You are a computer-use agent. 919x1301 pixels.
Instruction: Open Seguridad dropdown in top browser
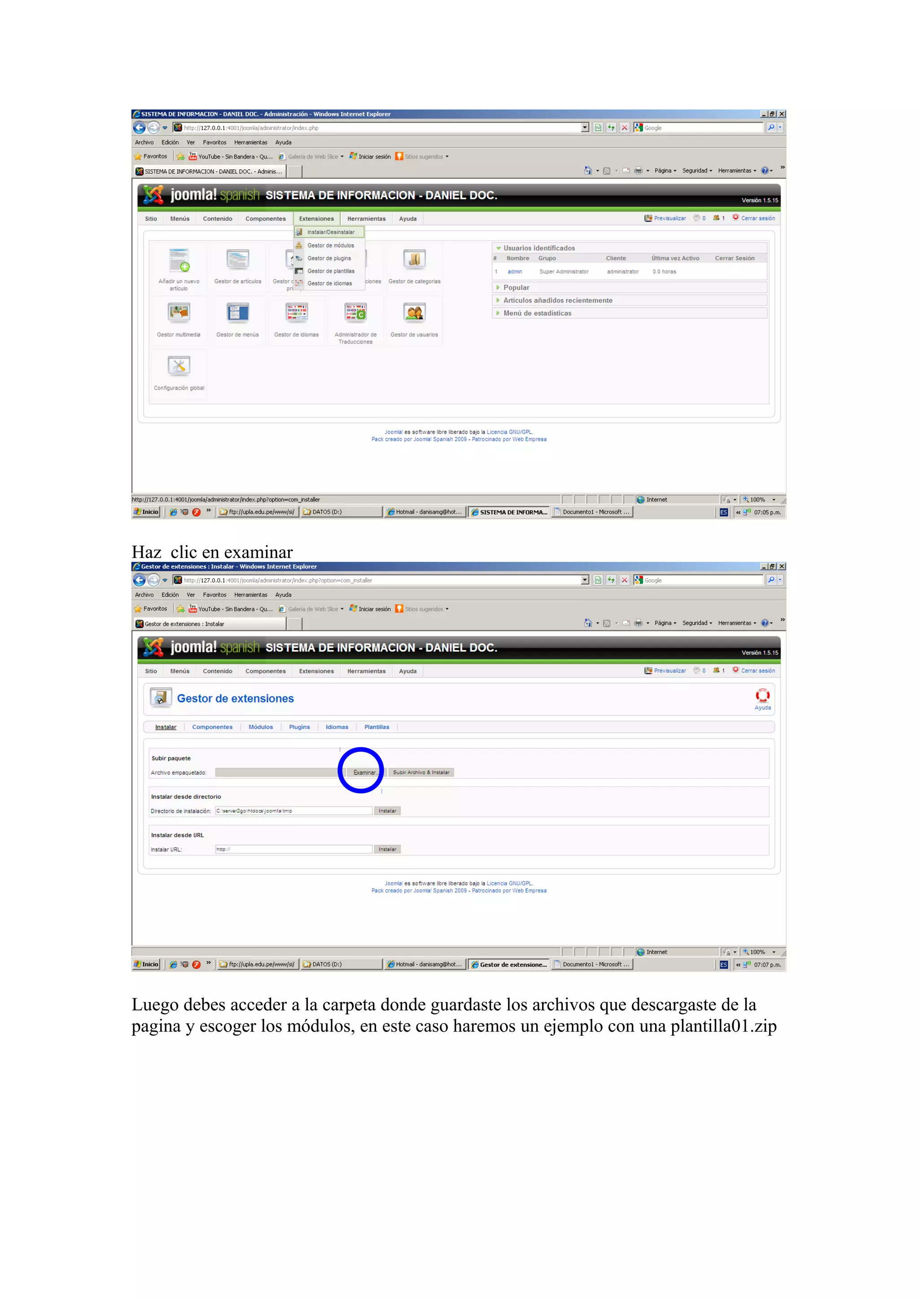coord(697,171)
